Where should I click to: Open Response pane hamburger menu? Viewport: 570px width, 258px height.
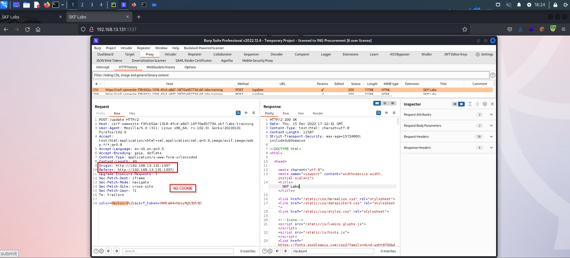(x=394, y=113)
